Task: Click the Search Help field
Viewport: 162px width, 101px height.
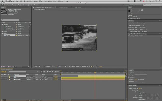Action: (152, 5)
